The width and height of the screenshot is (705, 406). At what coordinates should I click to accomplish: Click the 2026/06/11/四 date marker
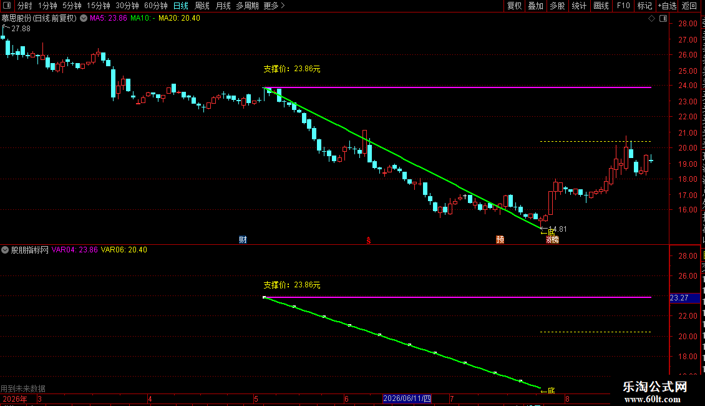[x=407, y=399]
